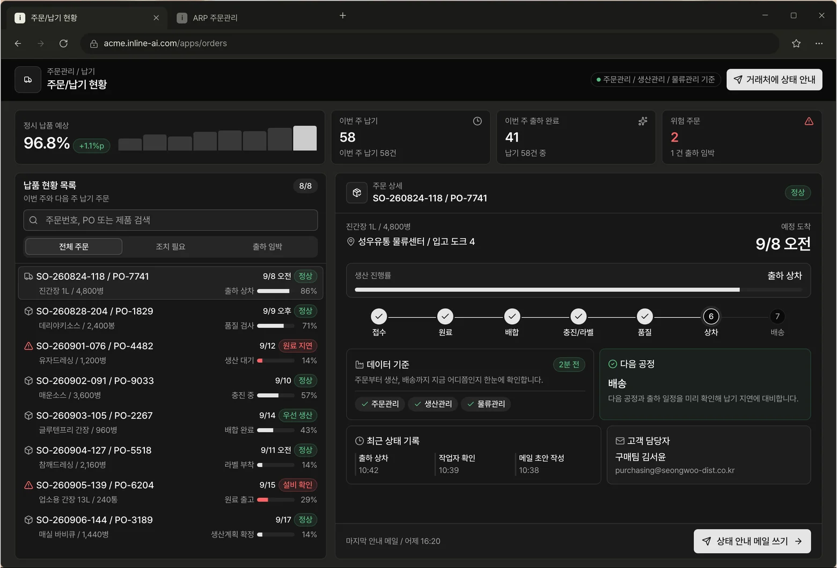Toggle the 생산관리 checked chip
Viewport: 837px width, 568px height.
(433, 404)
